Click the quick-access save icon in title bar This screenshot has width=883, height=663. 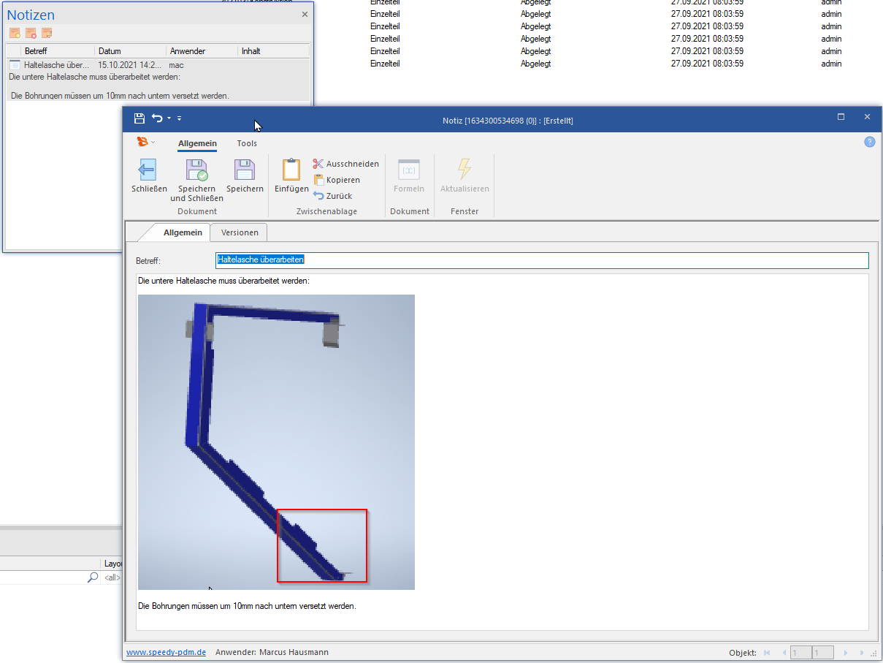point(139,118)
